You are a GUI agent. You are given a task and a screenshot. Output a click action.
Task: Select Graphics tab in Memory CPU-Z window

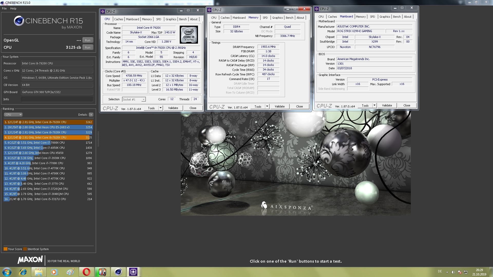point(278,18)
